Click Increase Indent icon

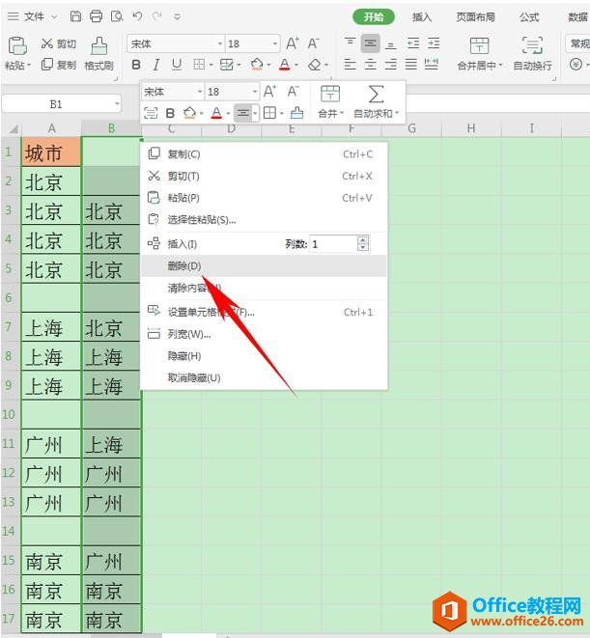point(434,43)
